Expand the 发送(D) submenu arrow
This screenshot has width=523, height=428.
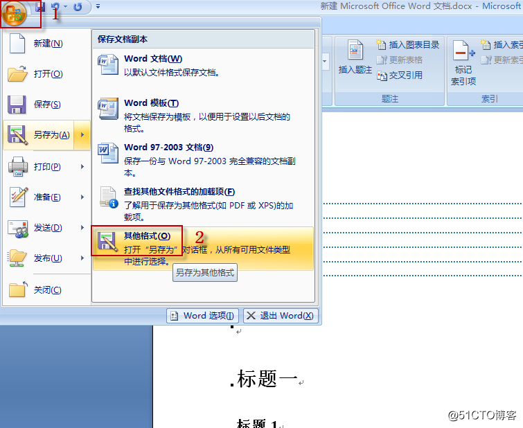(82, 228)
